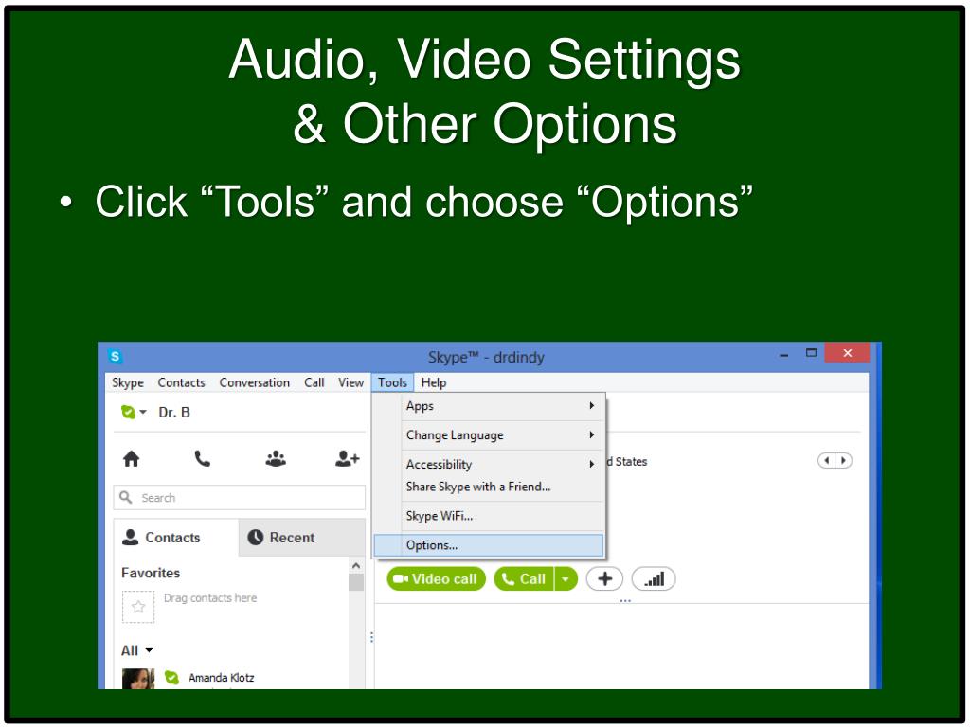The height and width of the screenshot is (727, 970).
Task: Open the status dropdown arrow next to Dr. B
Action: coord(143,412)
